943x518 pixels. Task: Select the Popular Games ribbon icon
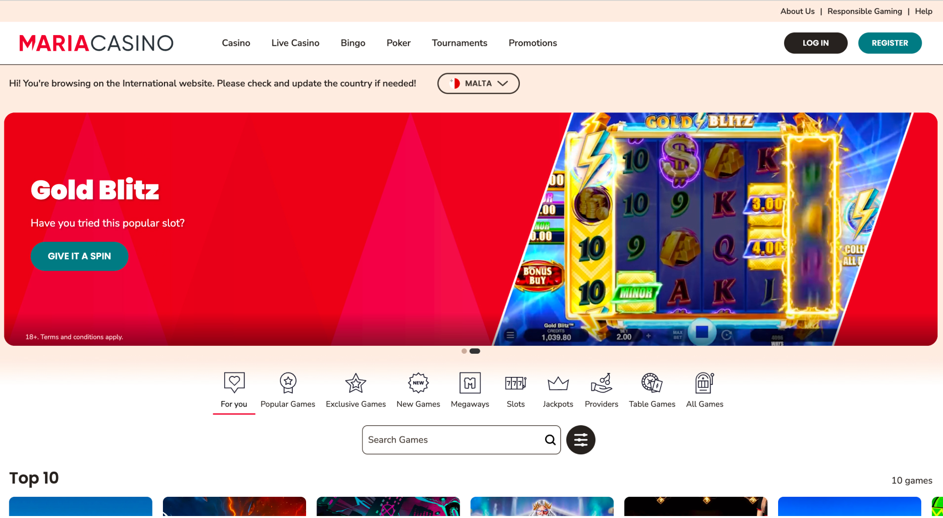(288, 382)
